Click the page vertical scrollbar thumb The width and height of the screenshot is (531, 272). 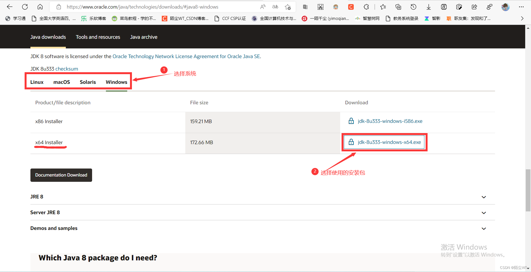(x=528, y=190)
